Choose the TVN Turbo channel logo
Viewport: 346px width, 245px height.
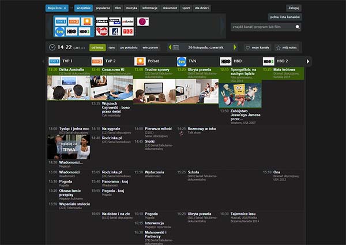click(x=128, y=21)
